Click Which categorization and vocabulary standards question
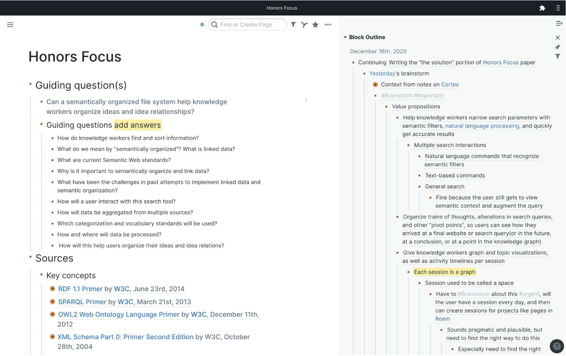Screen dimensions: 566x356 click(137, 223)
